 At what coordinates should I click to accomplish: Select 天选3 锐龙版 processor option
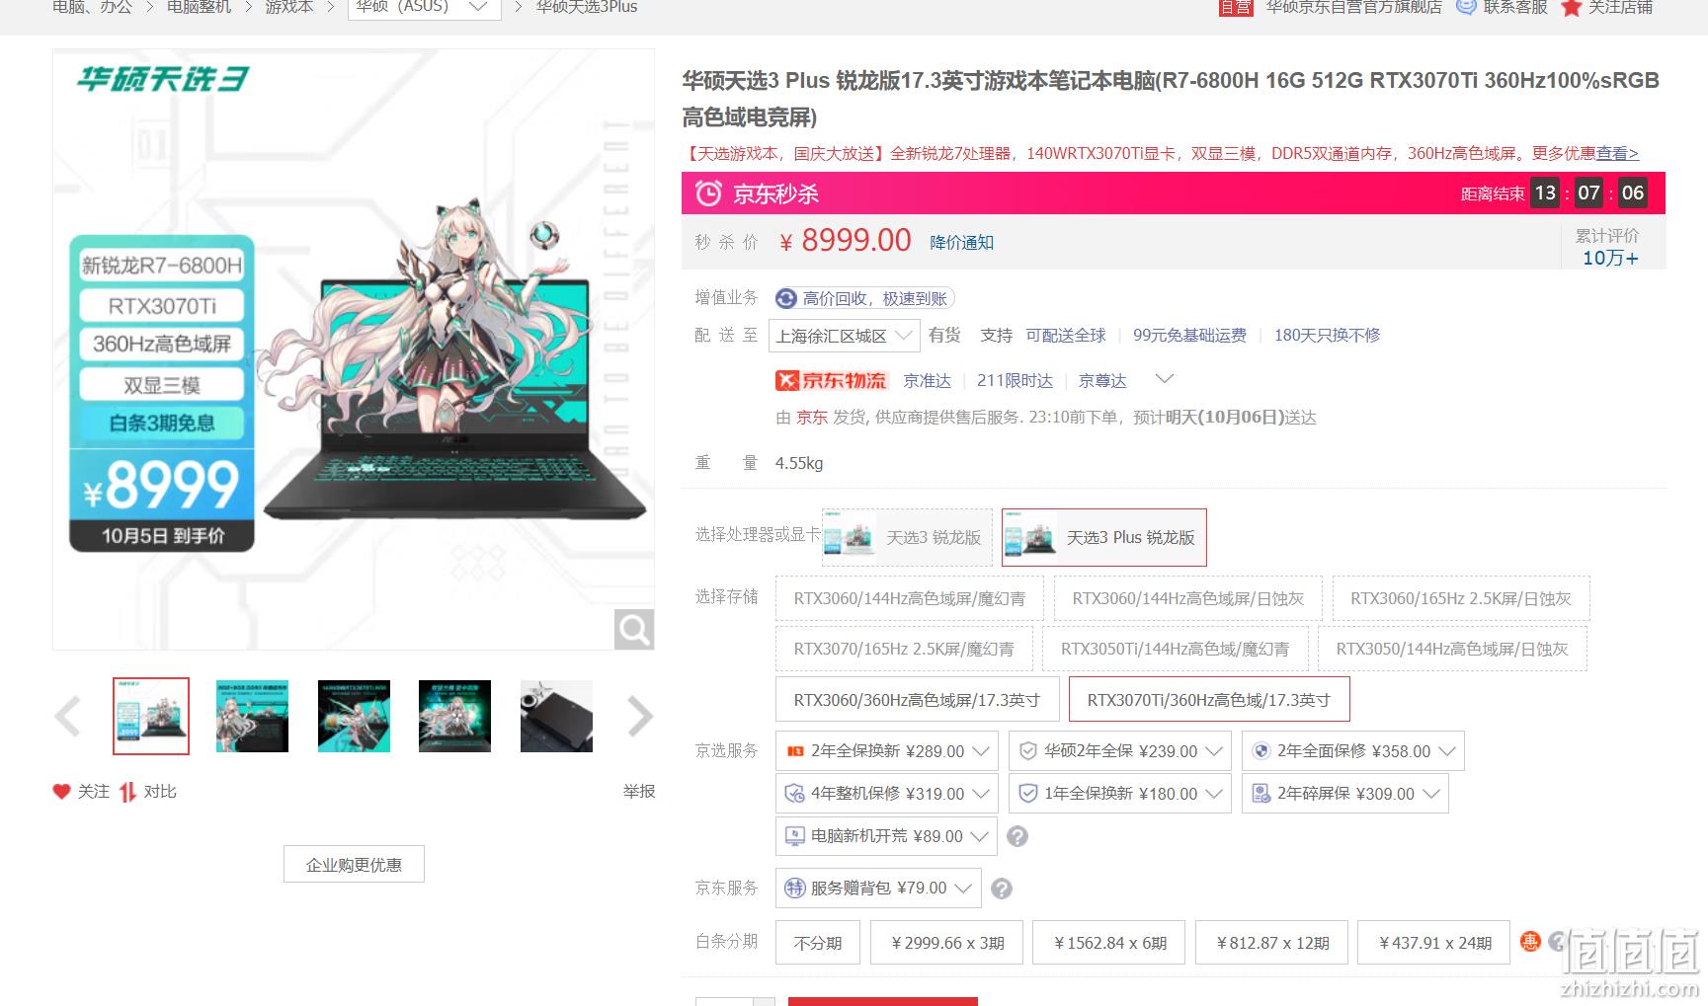coord(907,537)
